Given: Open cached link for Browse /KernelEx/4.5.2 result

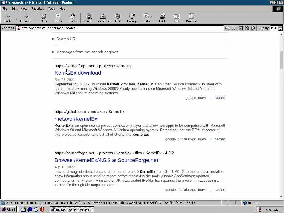Looking at the screenshot, I should click(x=220, y=190).
